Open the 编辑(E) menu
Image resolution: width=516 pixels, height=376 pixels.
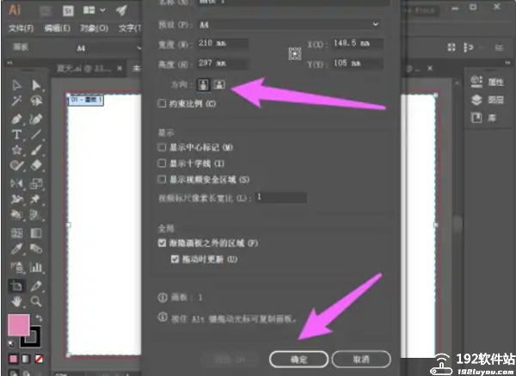pyautogui.click(x=58, y=28)
